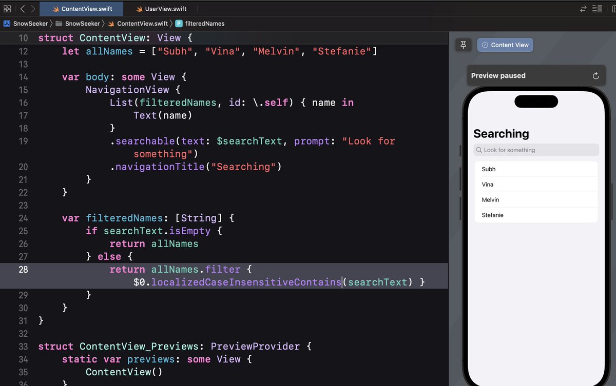Click NavigationView on line 15
This screenshot has width=616, height=386.
(x=127, y=90)
